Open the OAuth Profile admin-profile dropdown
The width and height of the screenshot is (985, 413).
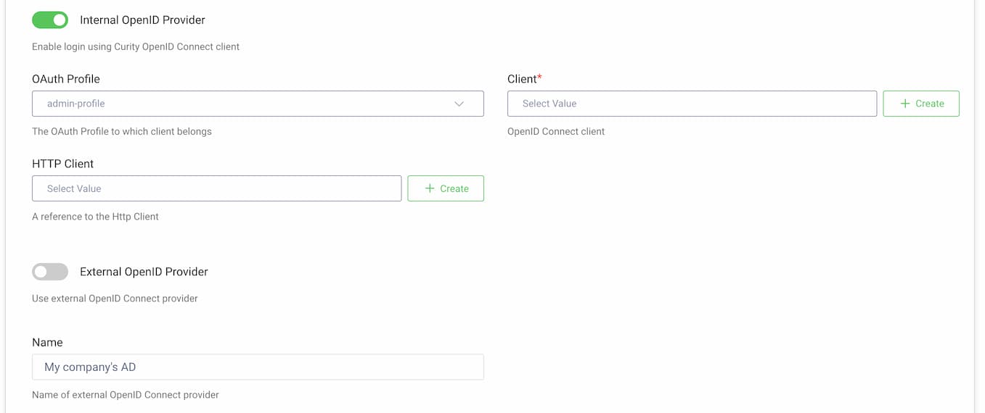(x=258, y=104)
